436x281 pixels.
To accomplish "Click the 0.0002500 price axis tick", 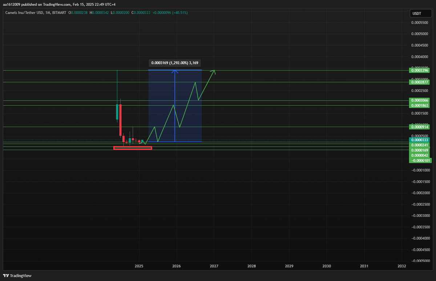I will (x=420, y=91).
